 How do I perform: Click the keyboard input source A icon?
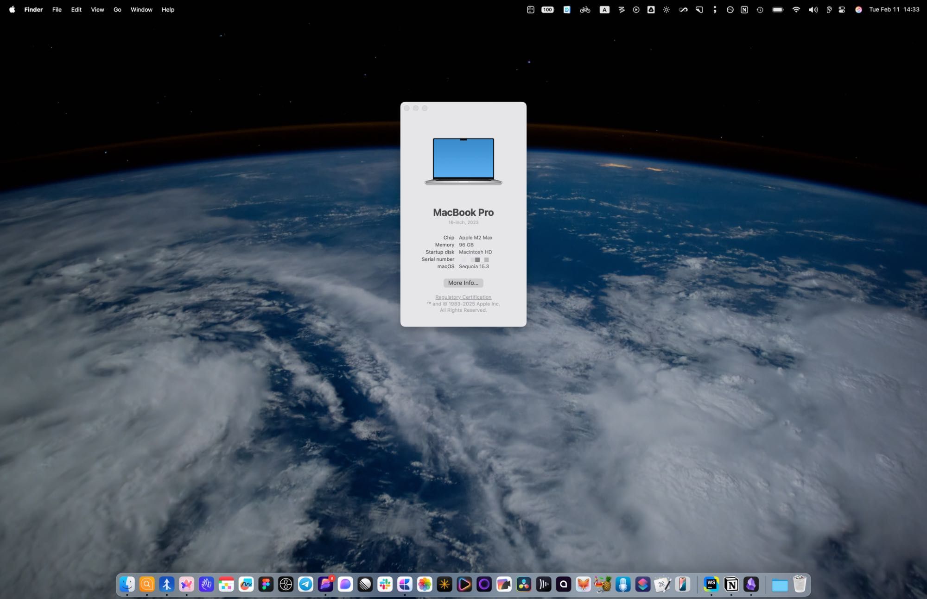point(604,9)
